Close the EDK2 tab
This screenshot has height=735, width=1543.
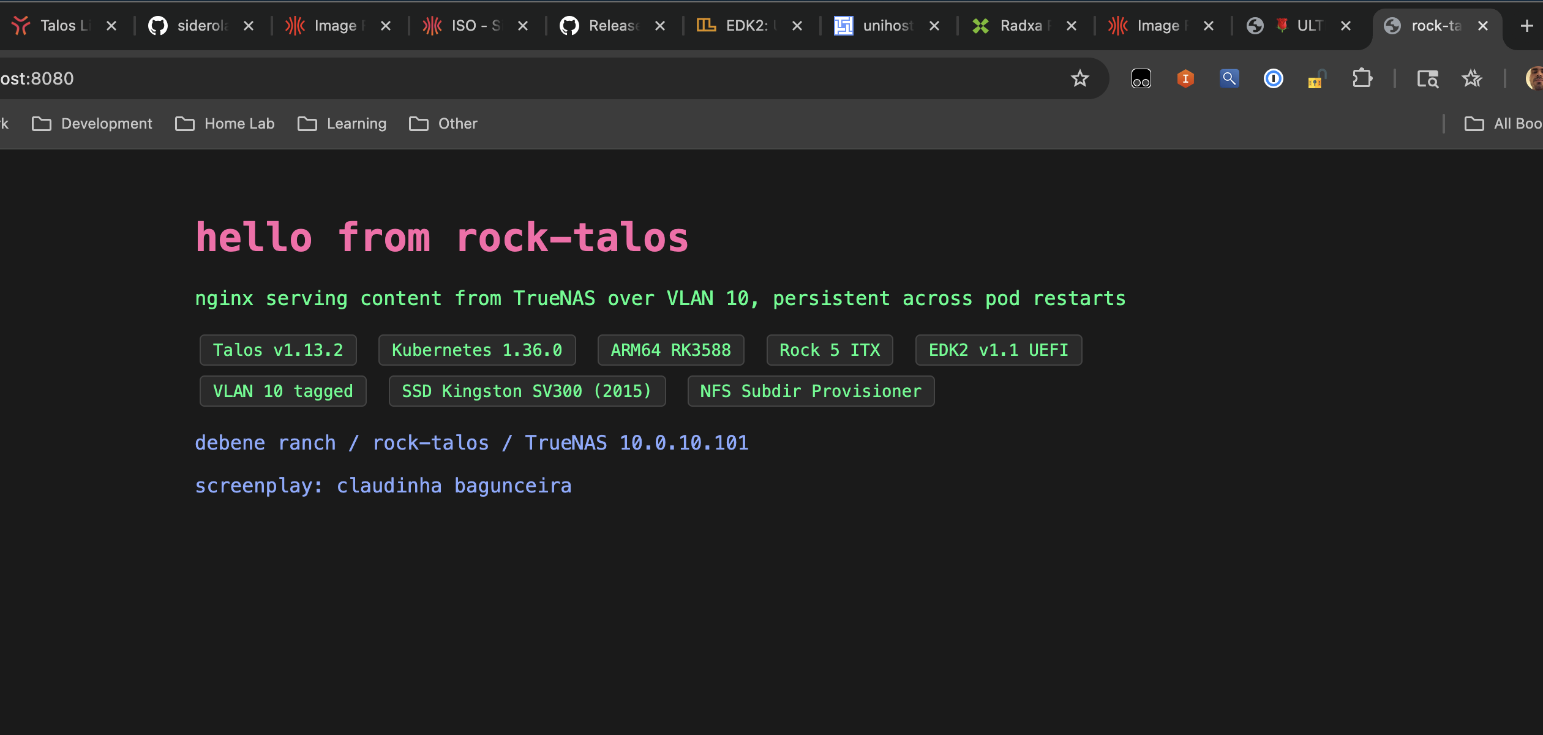click(x=797, y=26)
